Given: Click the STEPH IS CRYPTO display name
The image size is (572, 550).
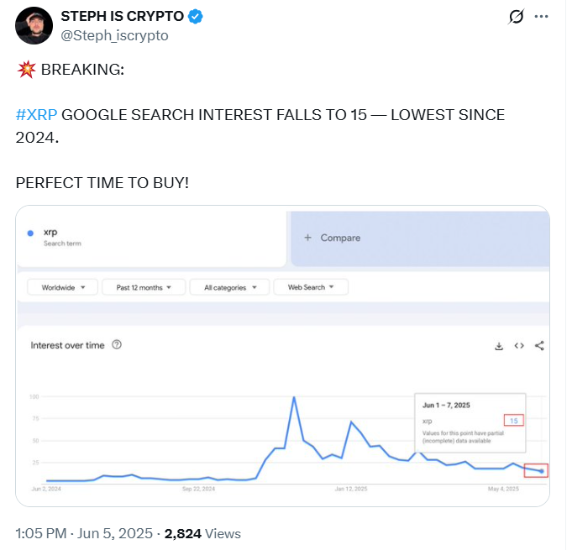Looking at the screenshot, I should click(122, 17).
